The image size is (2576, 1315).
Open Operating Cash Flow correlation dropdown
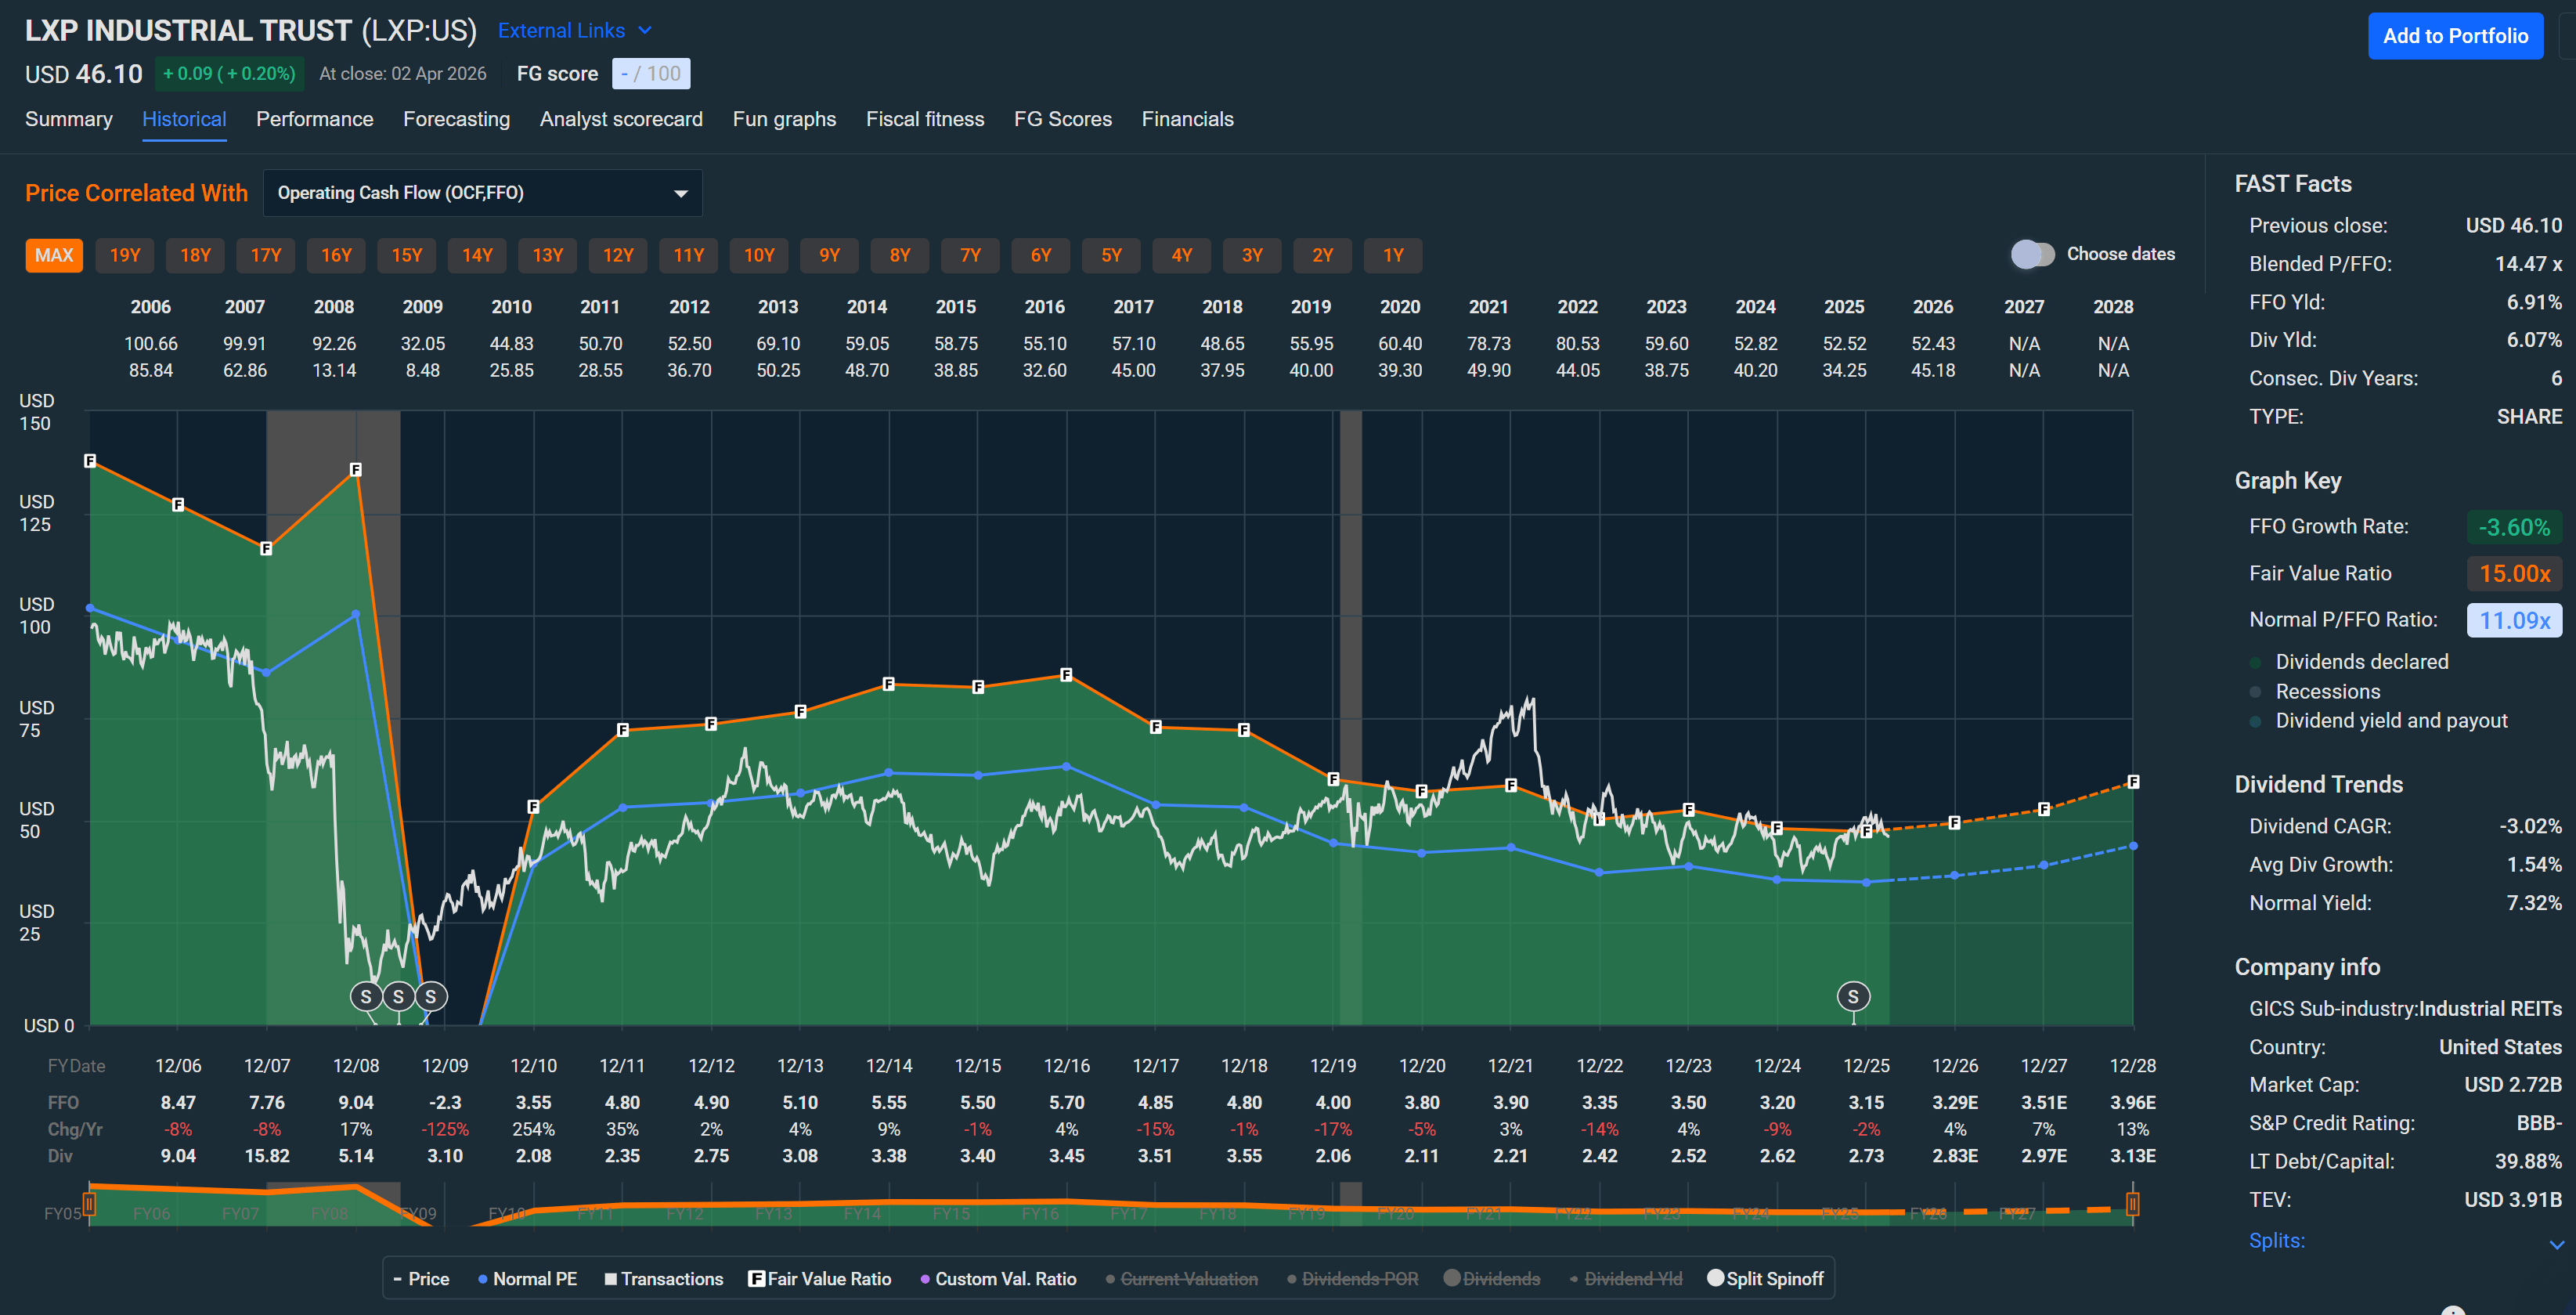coord(482,193)
